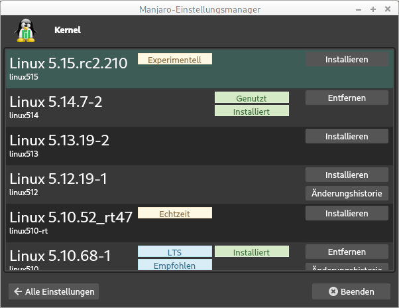Click the X icon on Beenden button
The image size is (399, 308).
point(333,291)
